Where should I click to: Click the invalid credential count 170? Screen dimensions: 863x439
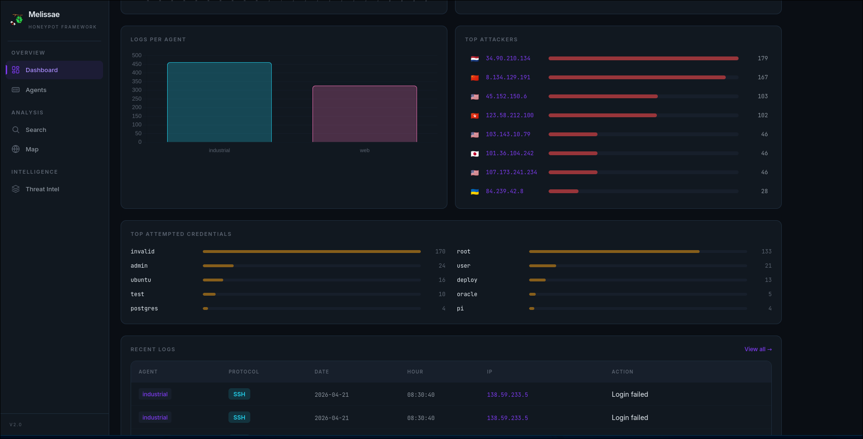(440, 252)
